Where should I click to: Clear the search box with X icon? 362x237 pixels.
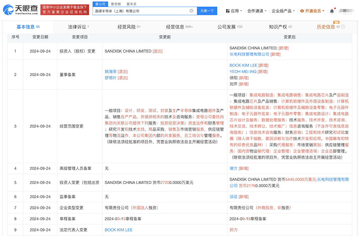tap(191, 11)
